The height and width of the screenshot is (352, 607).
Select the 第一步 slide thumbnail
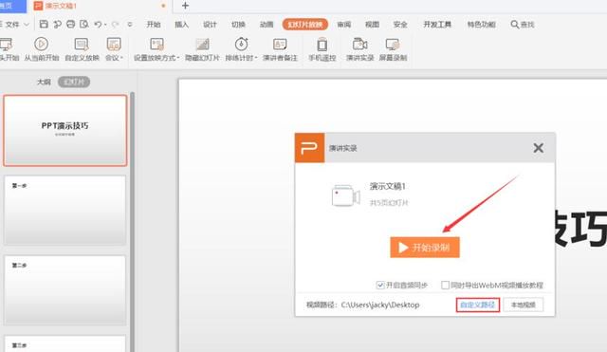[65, 210]
